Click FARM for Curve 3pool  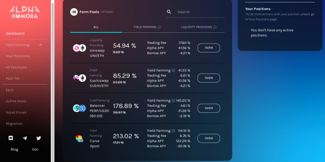[209, 138]
